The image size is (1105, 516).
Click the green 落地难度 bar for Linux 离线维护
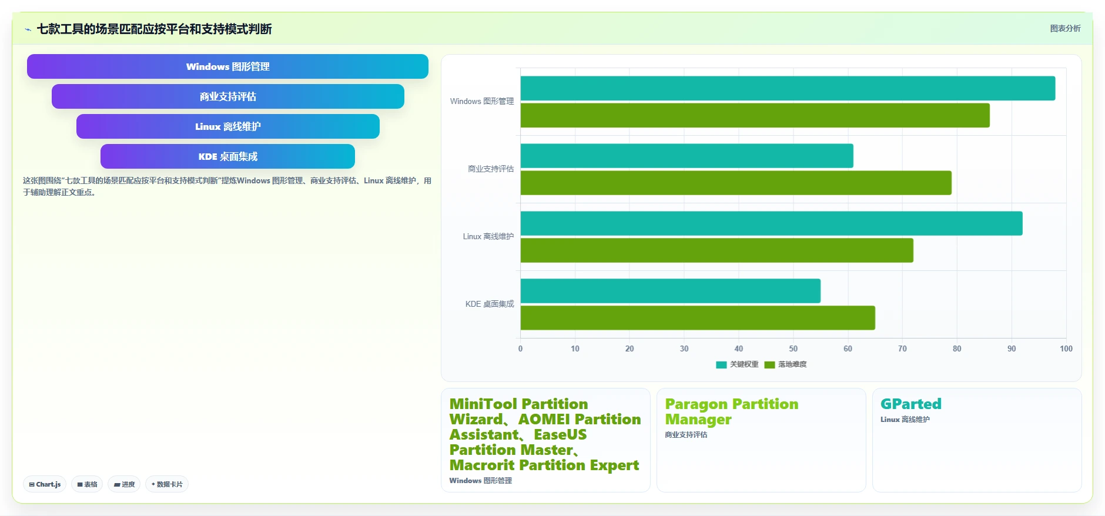click(716, 250)
